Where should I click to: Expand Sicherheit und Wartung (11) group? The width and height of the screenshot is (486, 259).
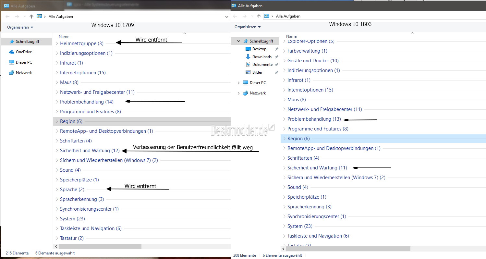pyautogui.click(x=285, y=168)
